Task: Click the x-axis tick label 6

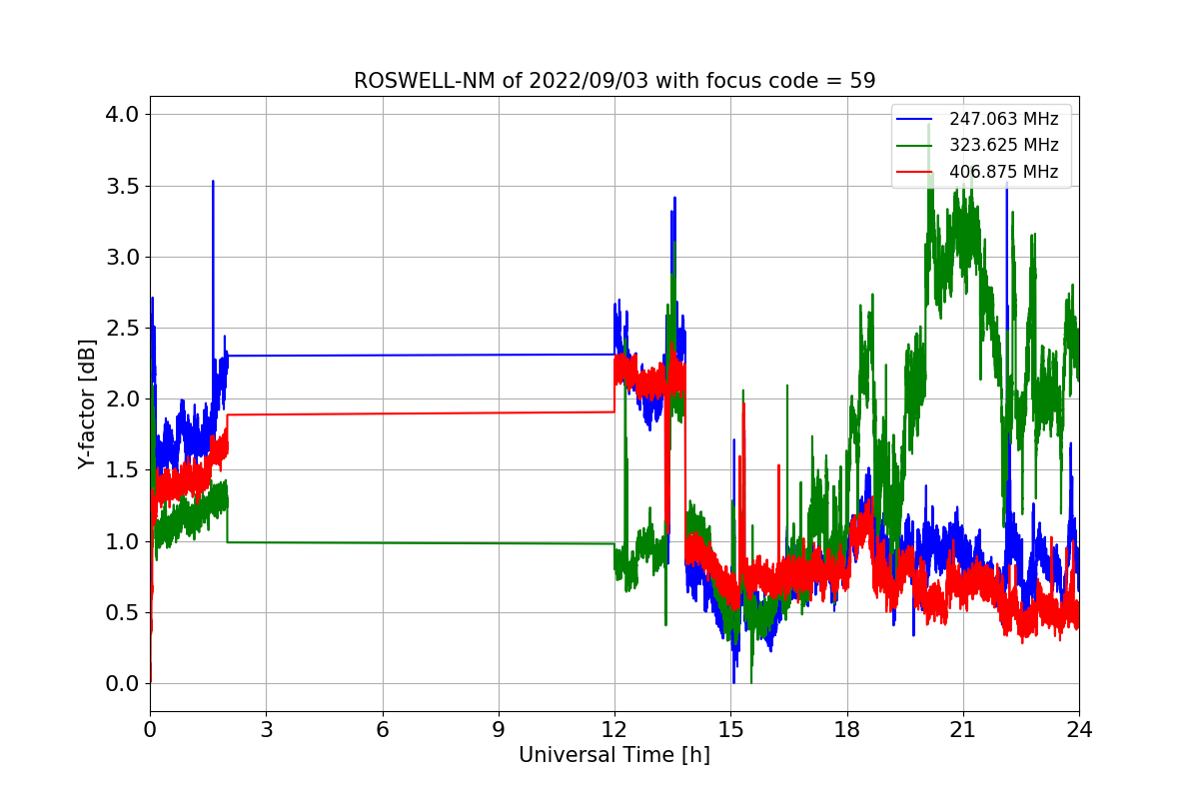Action: tap(383, 729)
